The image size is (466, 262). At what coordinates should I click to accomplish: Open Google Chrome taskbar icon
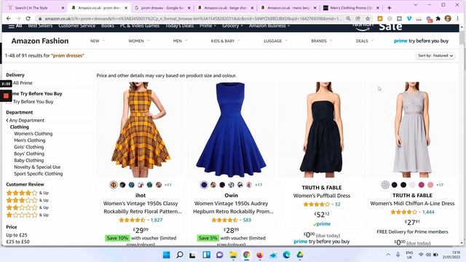(x=246, y=255)
